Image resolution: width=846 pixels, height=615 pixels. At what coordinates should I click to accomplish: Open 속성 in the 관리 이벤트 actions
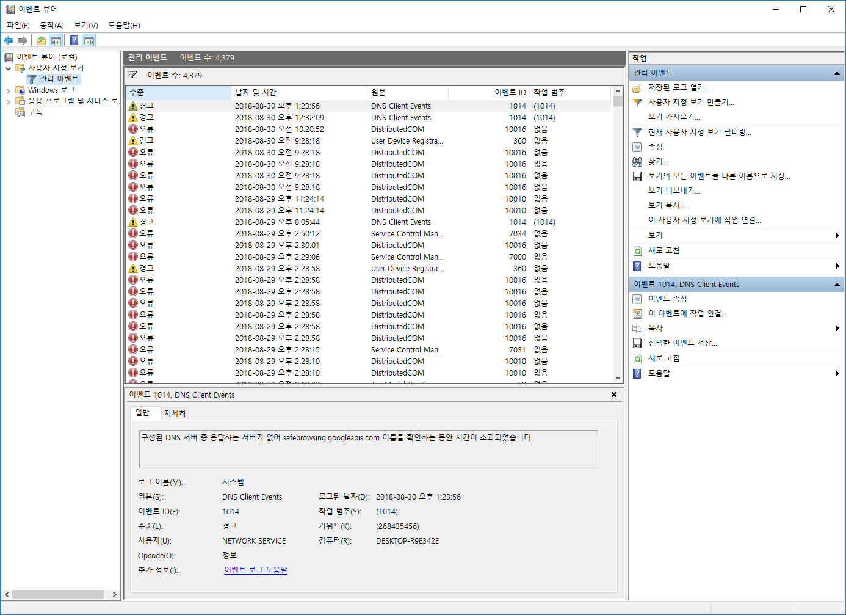[x=655, y=147]
